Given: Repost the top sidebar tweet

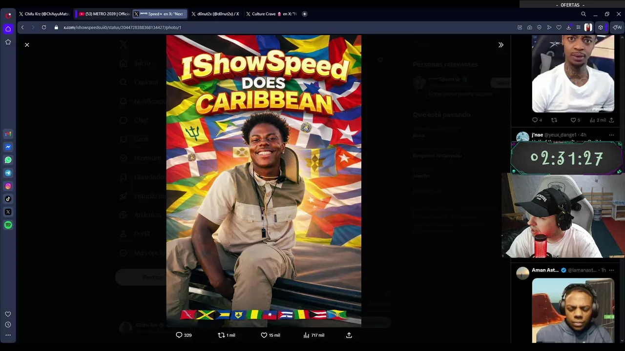Looking at the screenshot, I should pyautogui.click(x=554, y=120).
